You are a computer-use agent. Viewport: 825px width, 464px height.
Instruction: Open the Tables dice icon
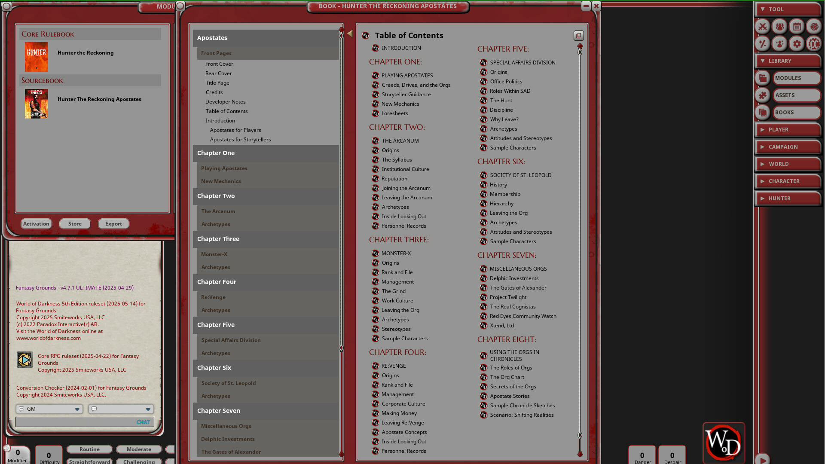click(814, 26)
